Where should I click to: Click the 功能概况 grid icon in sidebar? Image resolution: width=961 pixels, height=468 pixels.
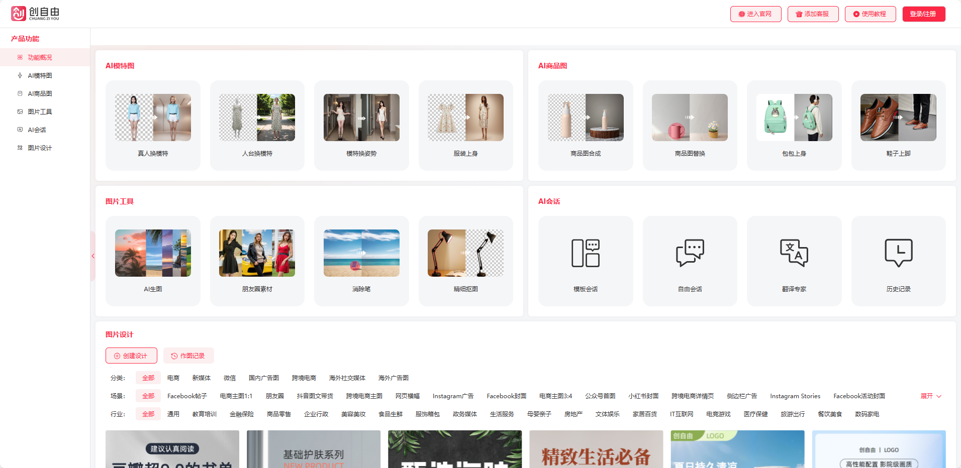tap(20, 57)
